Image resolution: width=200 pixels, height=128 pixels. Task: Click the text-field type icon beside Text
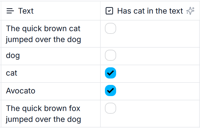pos(10,11)
